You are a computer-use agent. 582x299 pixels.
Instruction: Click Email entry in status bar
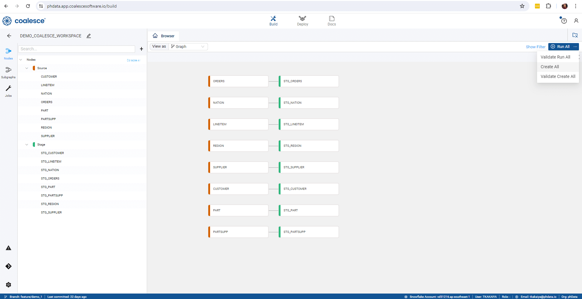coord(536,297)
